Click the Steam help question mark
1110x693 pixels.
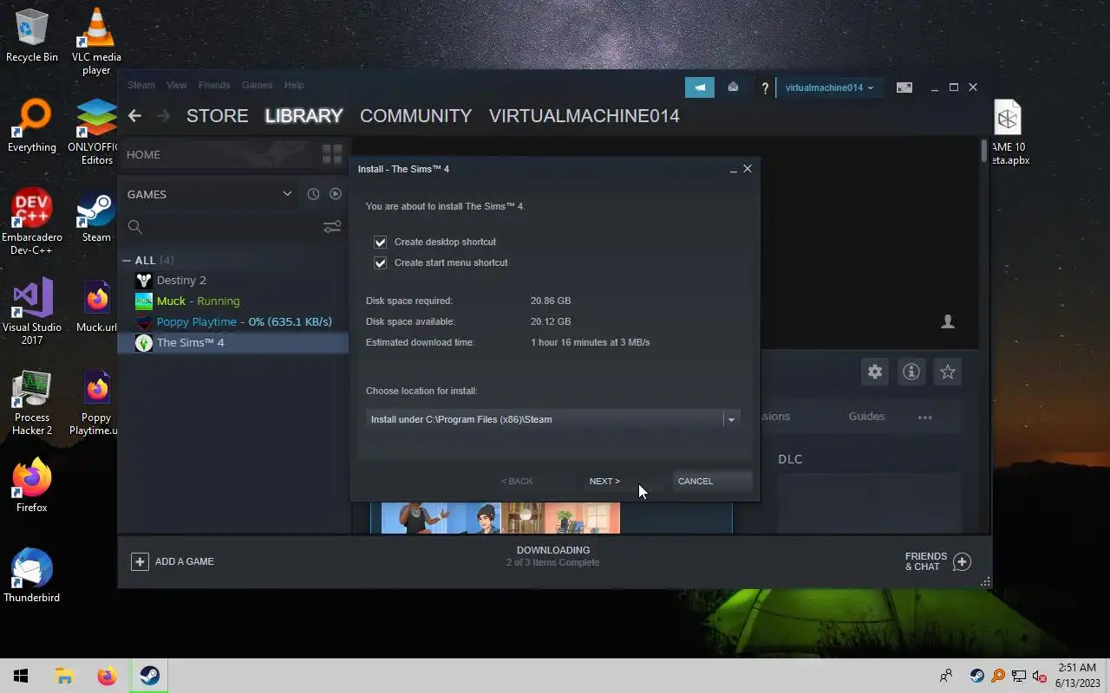click(x=765, y=87)
